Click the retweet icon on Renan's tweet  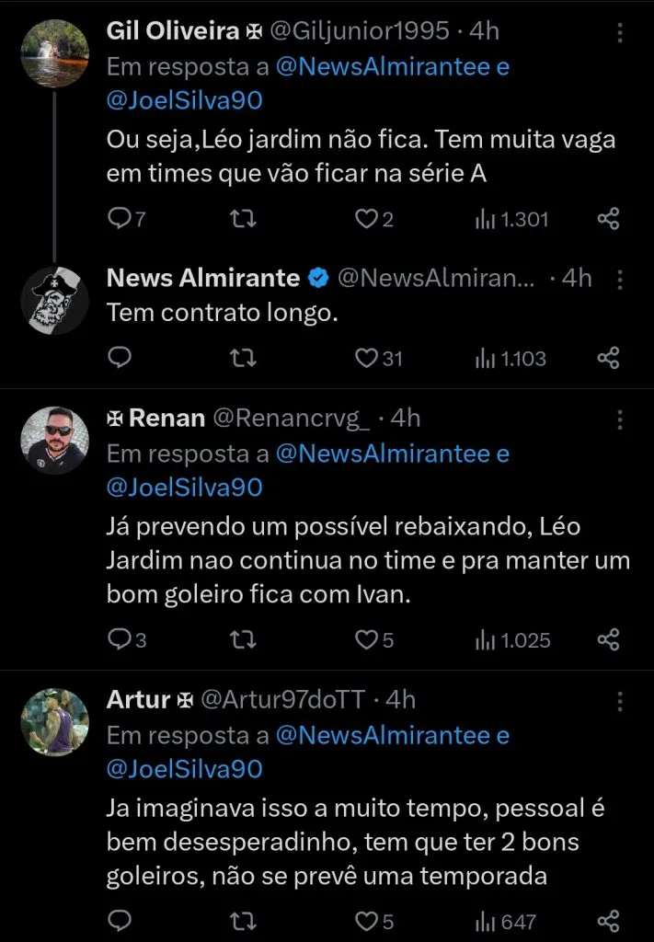click(x=243, y=639)
